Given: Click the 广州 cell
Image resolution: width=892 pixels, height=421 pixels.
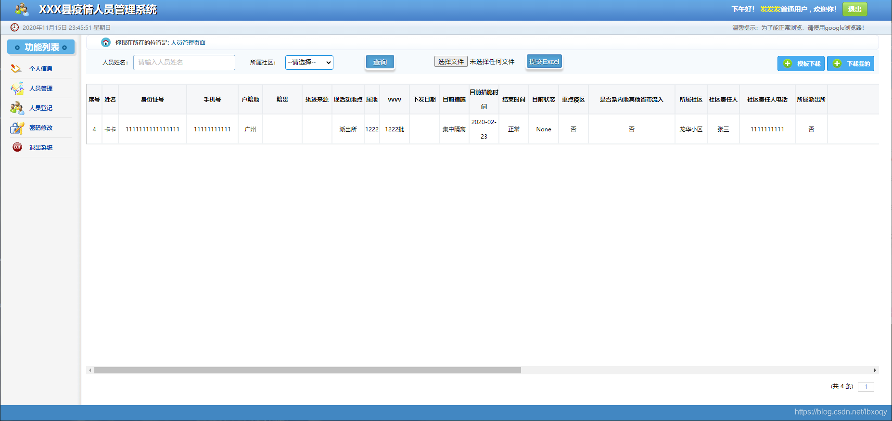Looking at the screenshot, I should (x=250, y=129).
